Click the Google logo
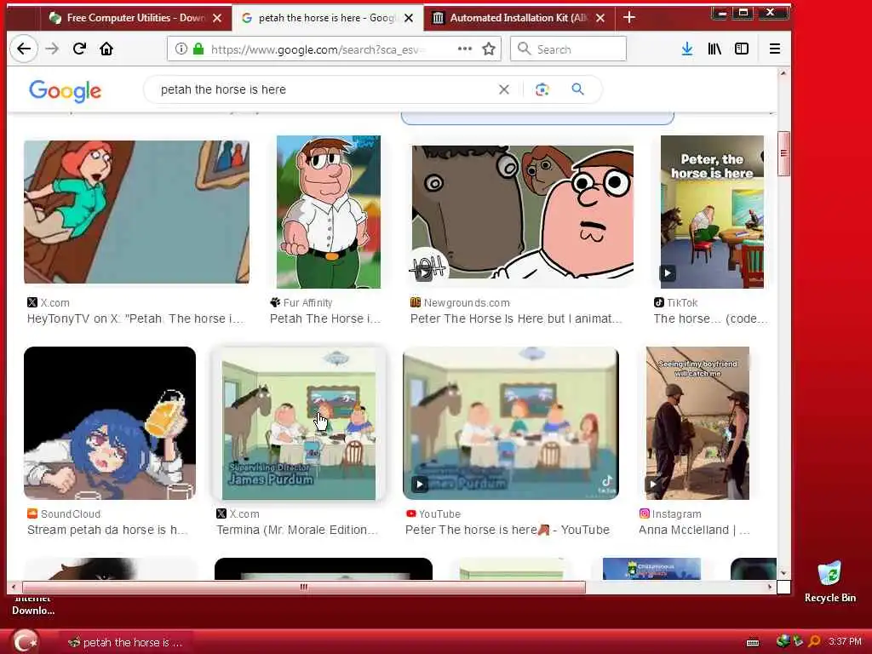The image size is (872, 654). coord(65,90)
